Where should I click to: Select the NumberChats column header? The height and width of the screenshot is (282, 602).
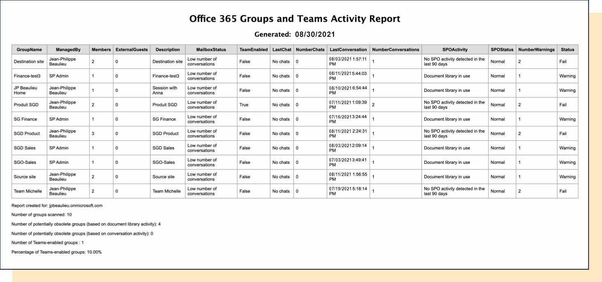[310, 50]
